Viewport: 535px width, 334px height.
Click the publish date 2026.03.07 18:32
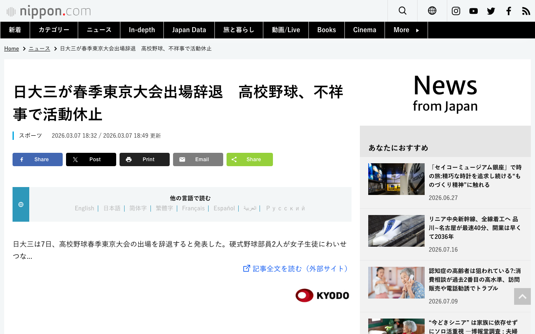pyautogui.click(x=74, y=136)
